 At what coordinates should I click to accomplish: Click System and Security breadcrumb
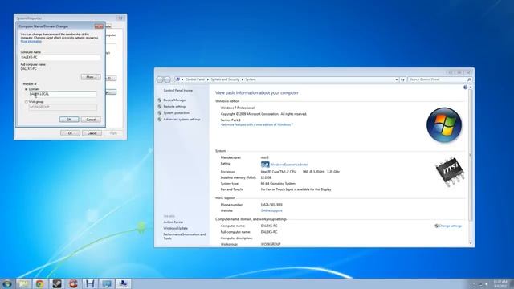pyautogui.click(x=225, y=79)
